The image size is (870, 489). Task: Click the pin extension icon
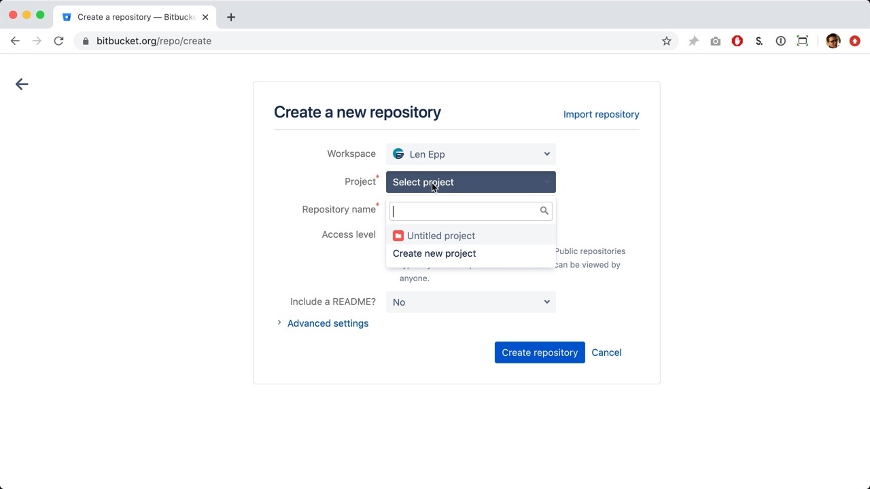point(693,41)
